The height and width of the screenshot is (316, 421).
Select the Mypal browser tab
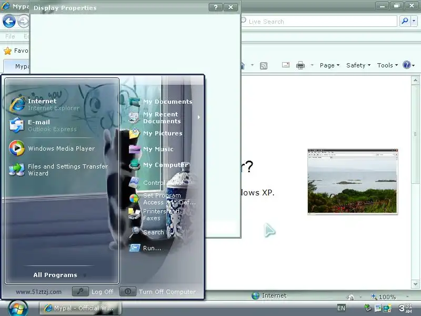[x=17, y=66]
